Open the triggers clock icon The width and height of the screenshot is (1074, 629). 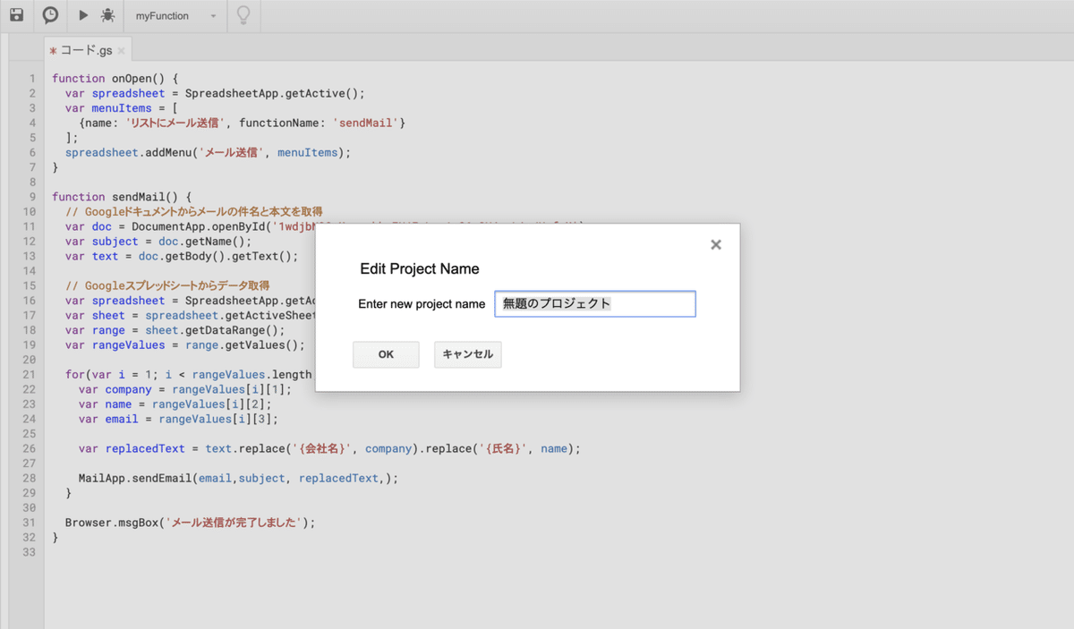(x=50, y=15)
